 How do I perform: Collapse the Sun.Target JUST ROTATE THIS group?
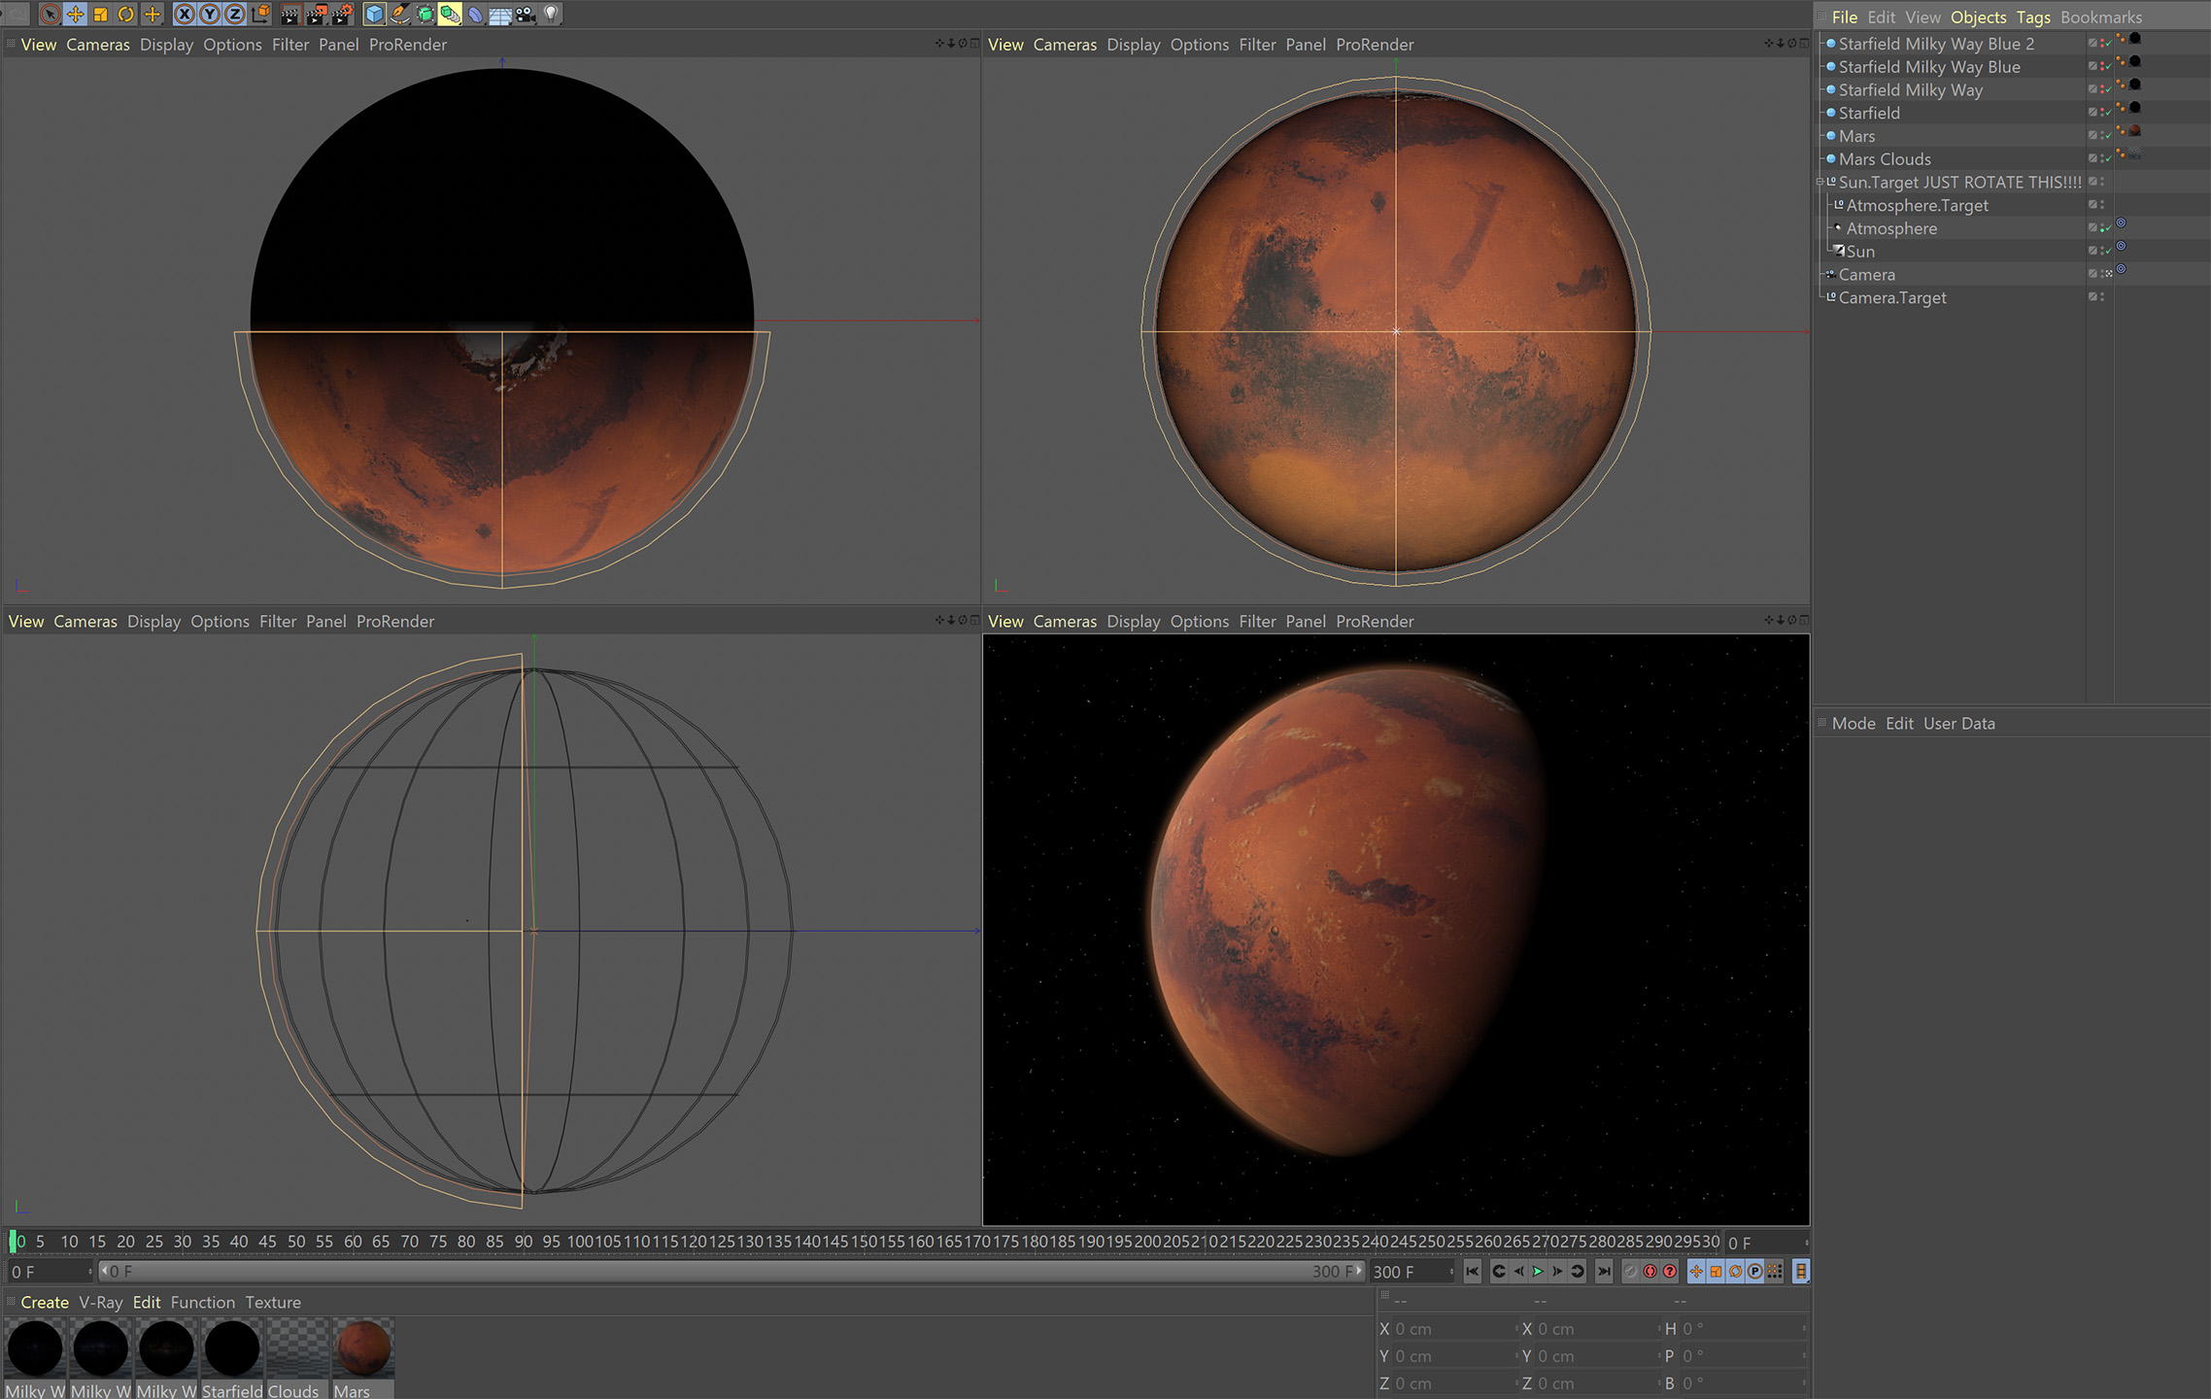(1820, 182)
